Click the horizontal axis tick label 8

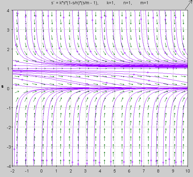point(158,171)
